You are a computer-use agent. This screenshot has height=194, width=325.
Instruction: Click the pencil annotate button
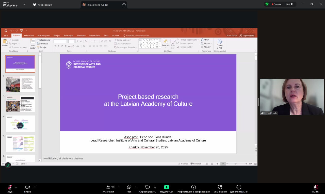(8, 165)
